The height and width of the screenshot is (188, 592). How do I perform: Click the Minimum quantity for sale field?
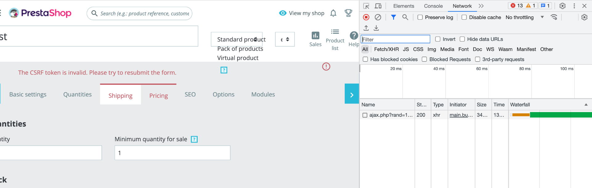172,153
